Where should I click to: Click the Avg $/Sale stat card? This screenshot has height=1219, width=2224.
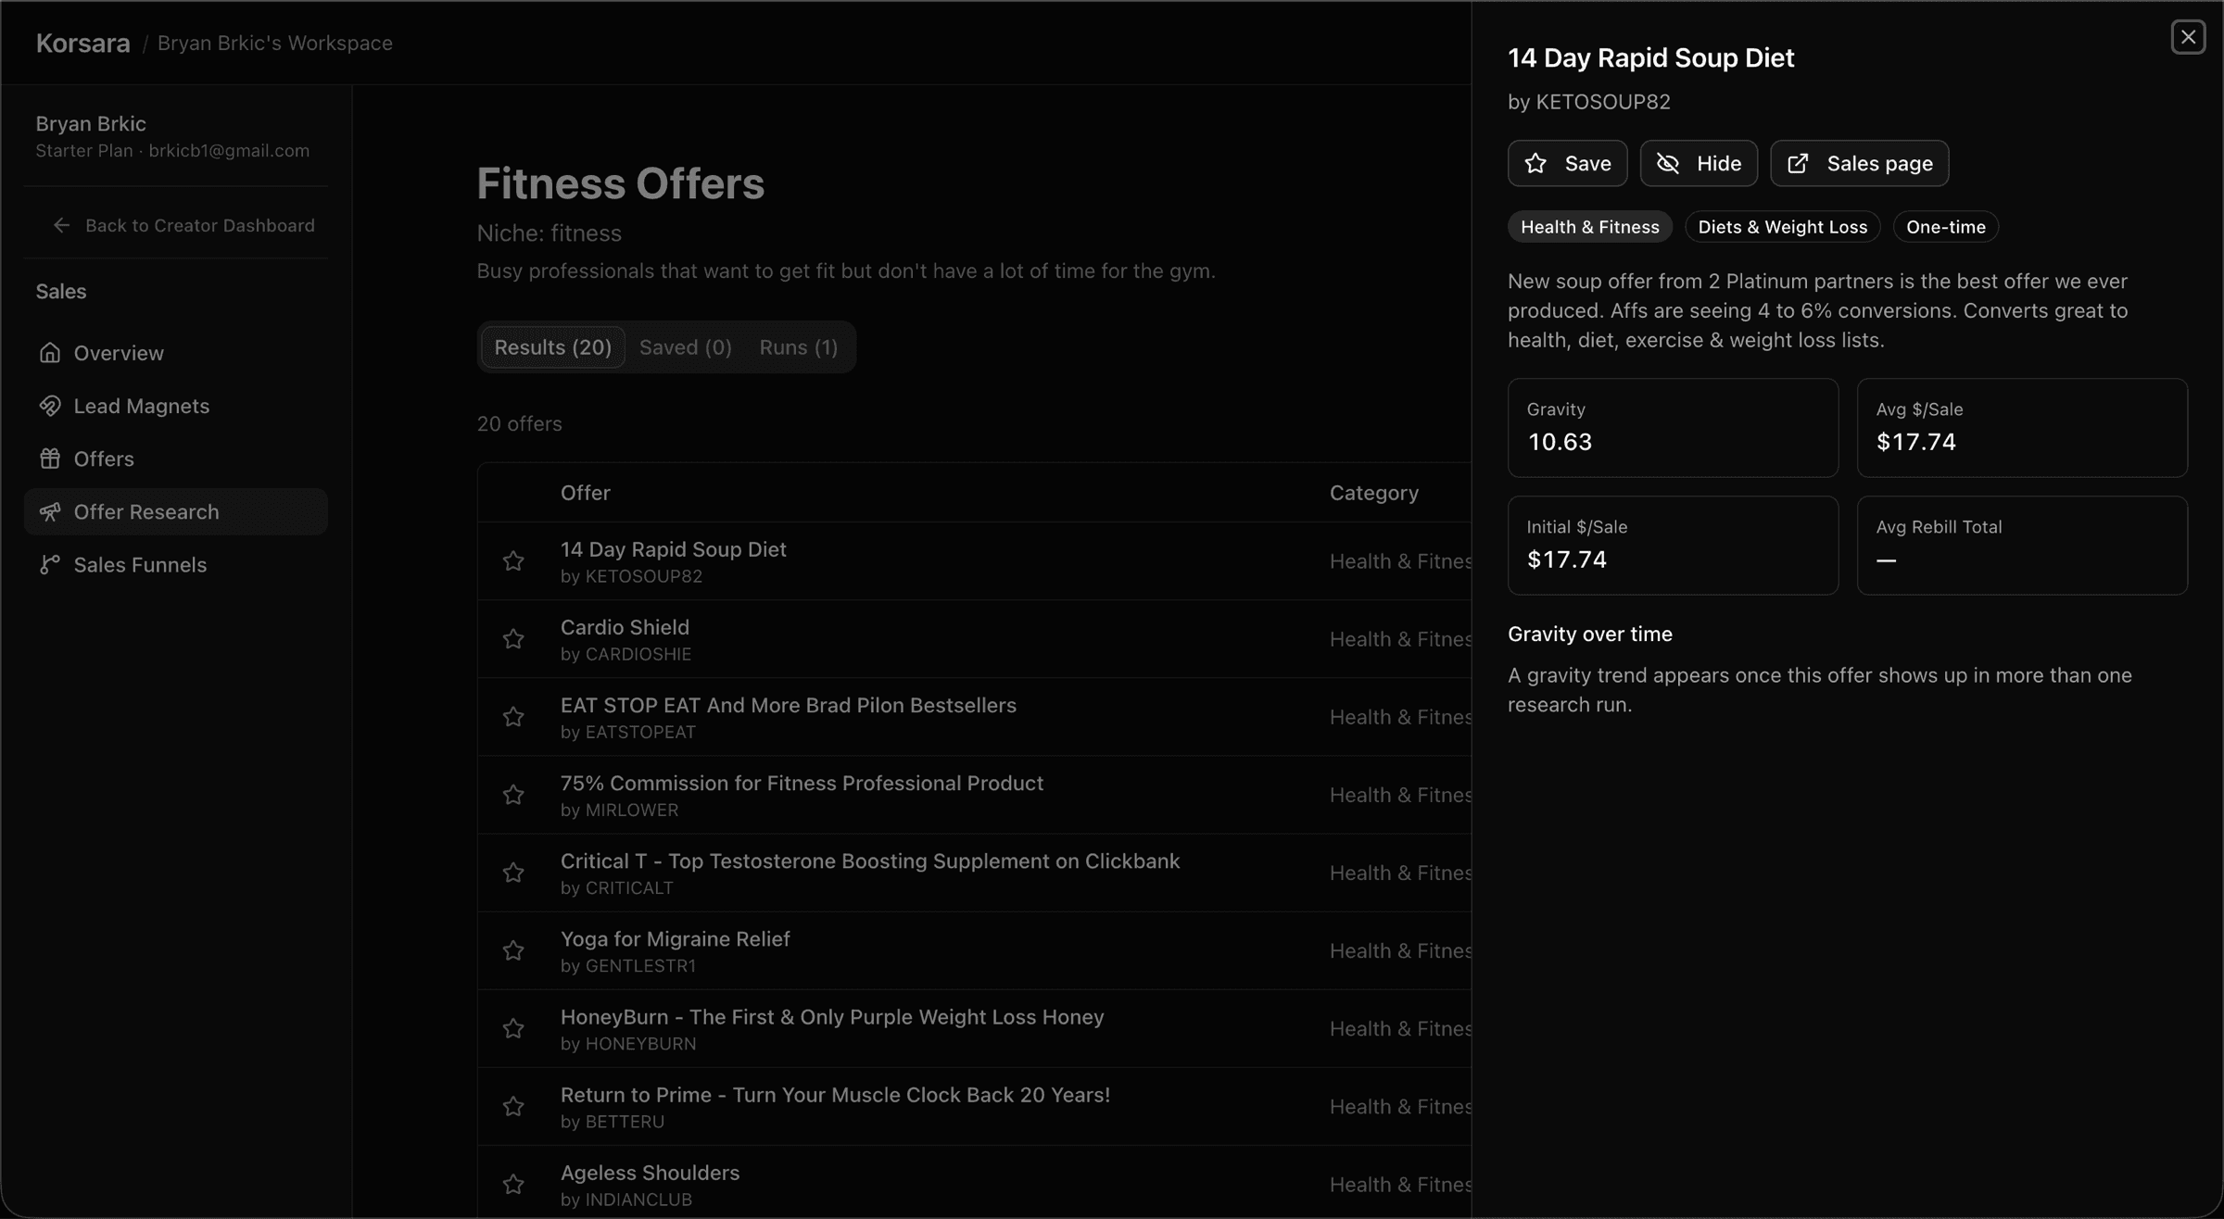coord(2022,428)
